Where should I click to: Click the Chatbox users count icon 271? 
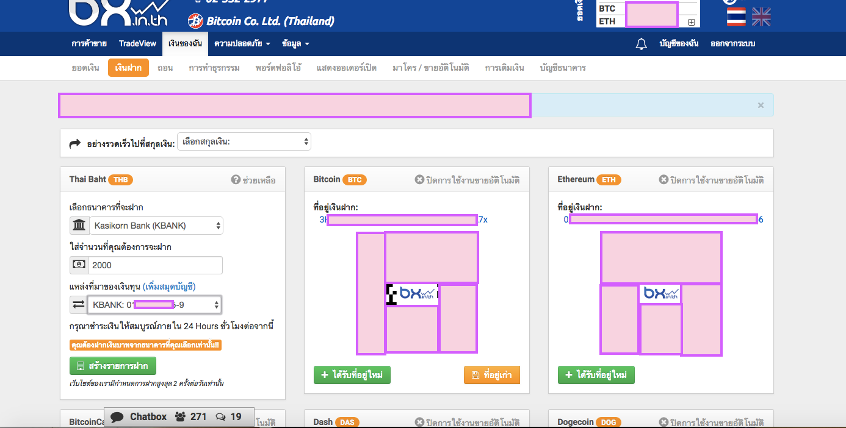[x=180, y=417]
